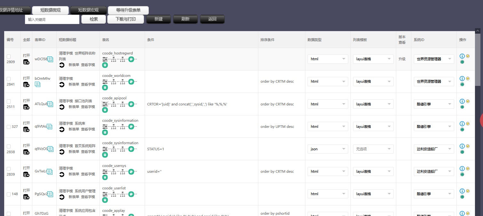
Task: Open json data type dropdown in row 2838
Action: 328,149
